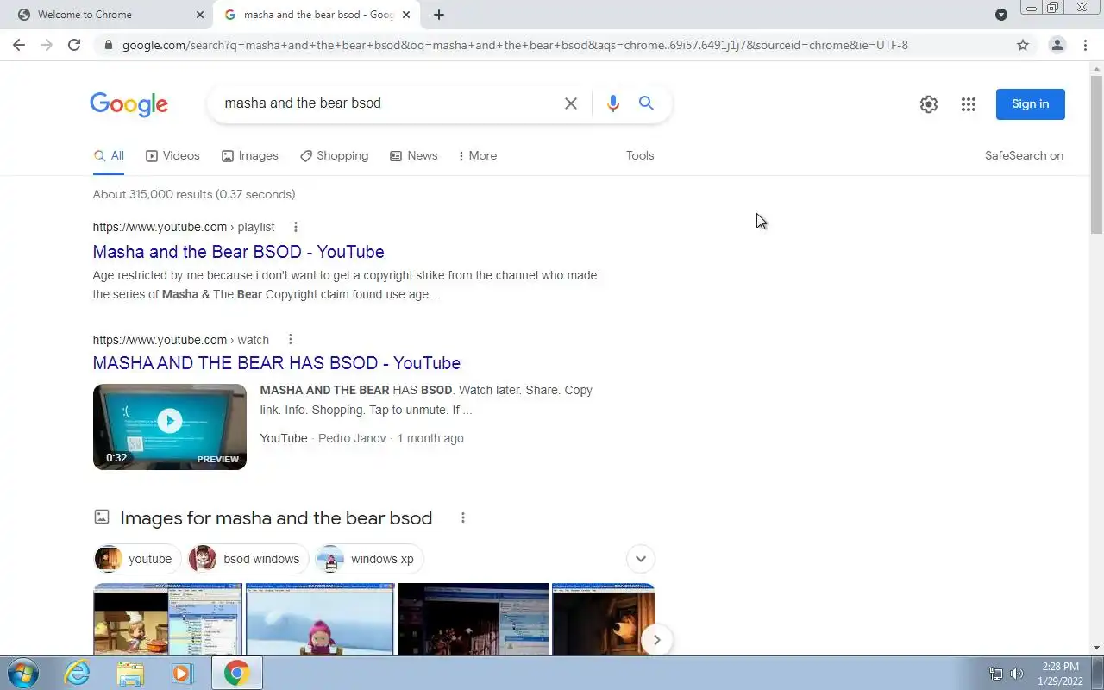Open options for the playlist result
Image resolution: width=1104 pixels, height=690 pixels.
(296, 227)
